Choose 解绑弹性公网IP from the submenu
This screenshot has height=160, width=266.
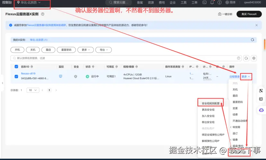pos(210,141)
